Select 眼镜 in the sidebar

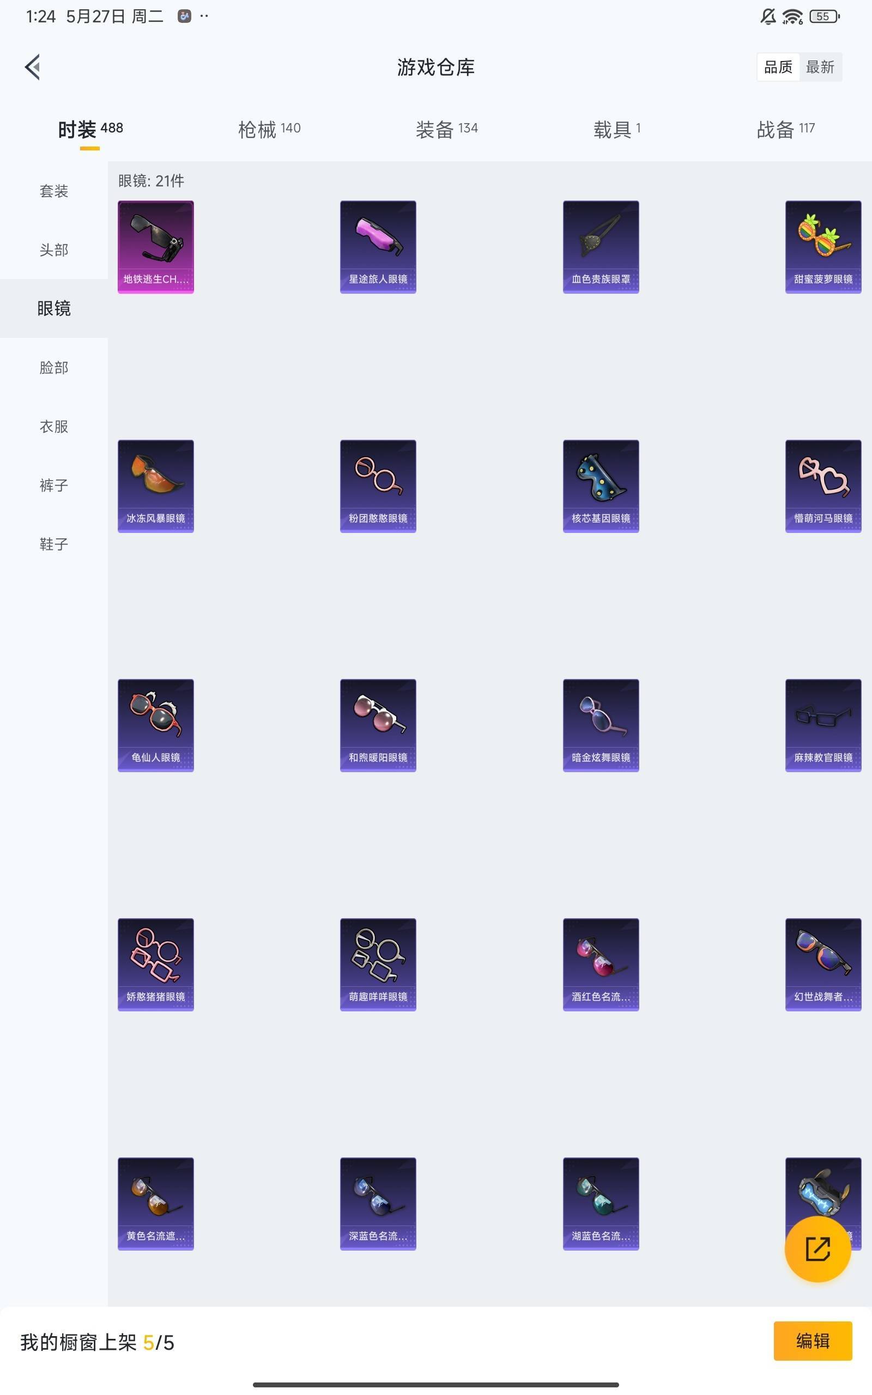[53, 309]
